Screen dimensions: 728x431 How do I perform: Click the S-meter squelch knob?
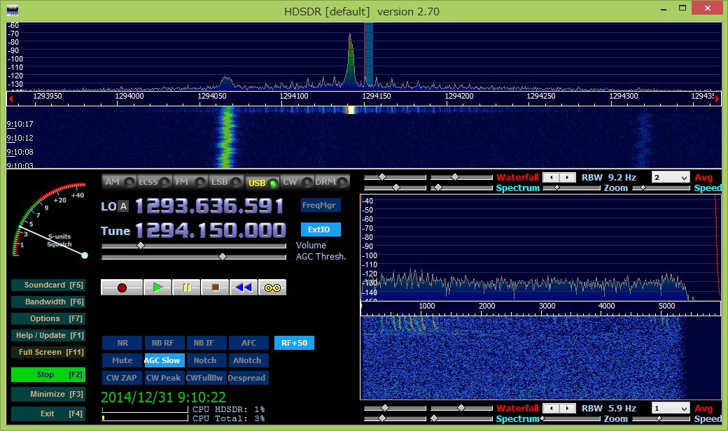pyautogui.click(x=85, y=255)
